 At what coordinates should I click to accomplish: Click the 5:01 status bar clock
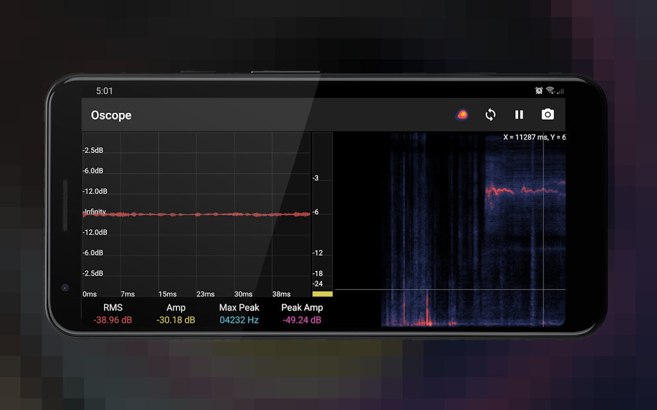[x=105, y=91]
